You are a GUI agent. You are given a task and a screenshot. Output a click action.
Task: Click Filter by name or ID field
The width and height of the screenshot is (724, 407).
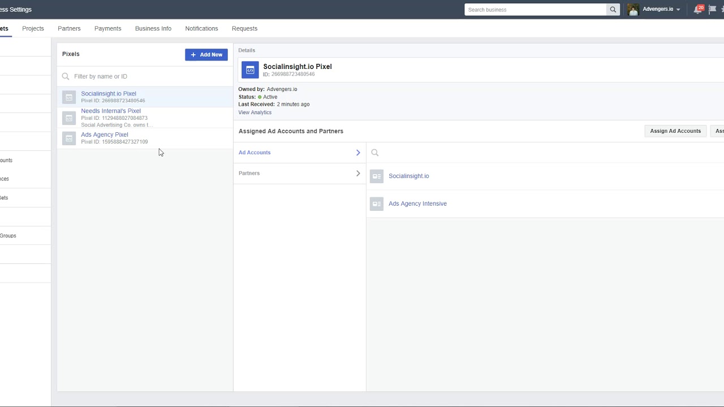coord(145,76)
